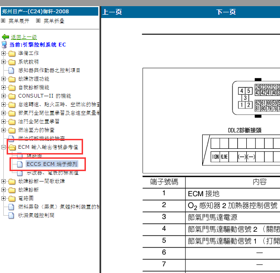Click the 自我診斷機能 folder icon
Screen dimensions: 280x273
(12, 88)
